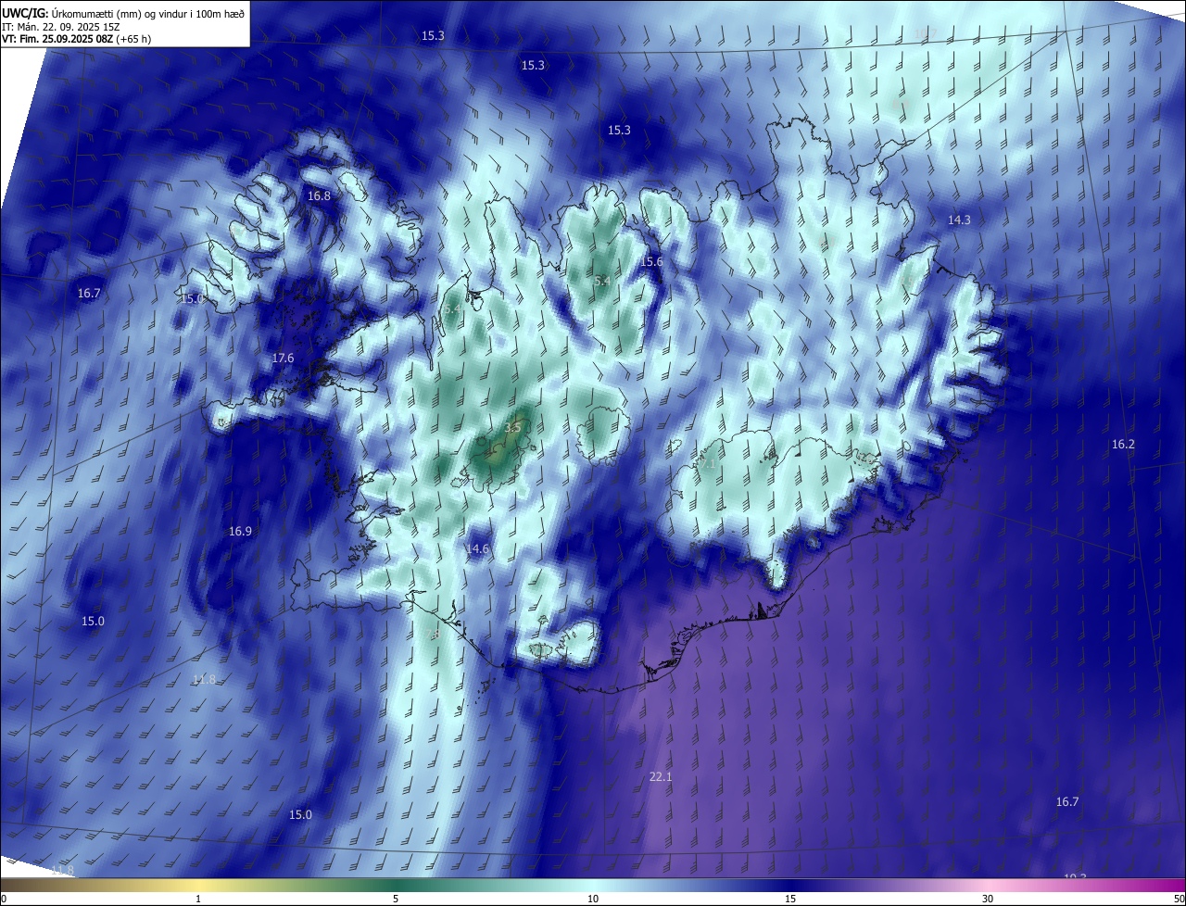Click the 1 tick label on color scale
This screenshot has height=906, width=1186.
(198, 899)
